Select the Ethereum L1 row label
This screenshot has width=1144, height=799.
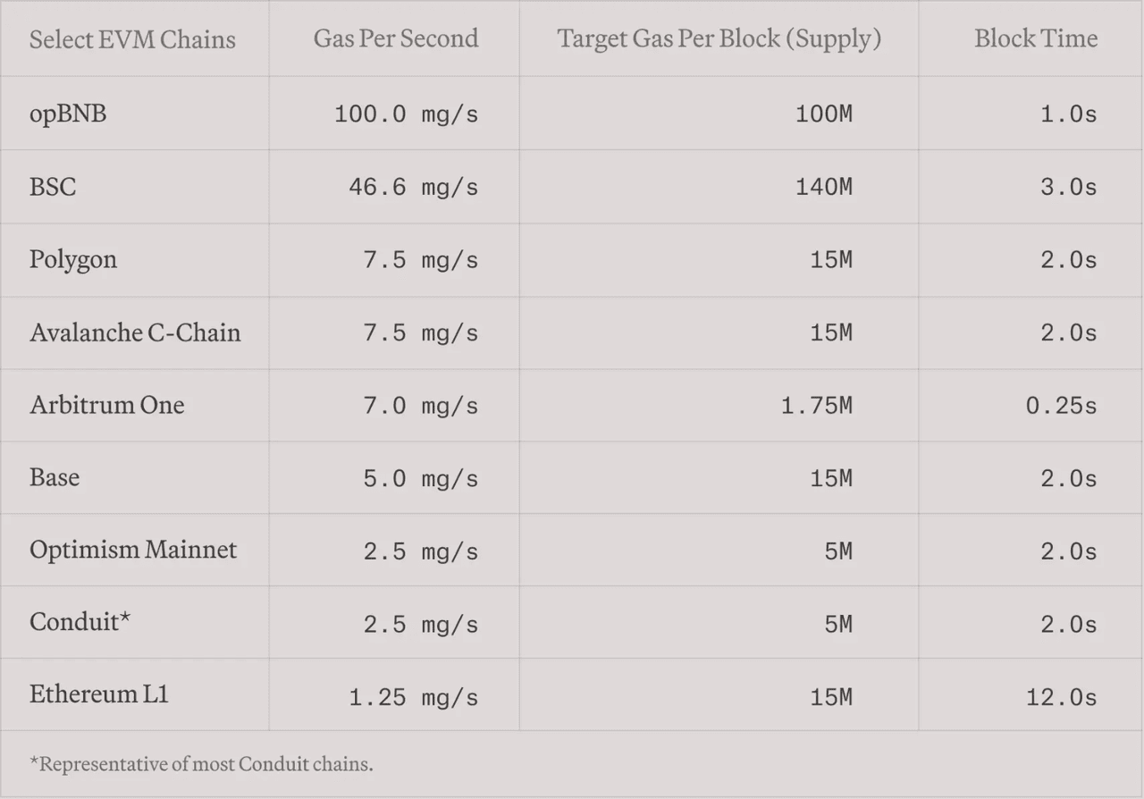pos(99,694)
